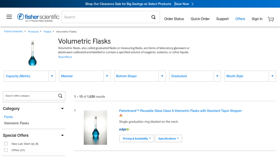Click the Volumetric Flasks header image
The height and width of the screenshot is (157, 280).
[33, 53]
